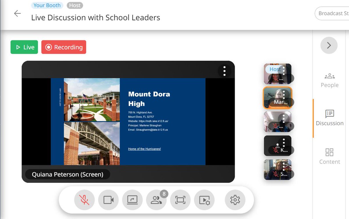The image size is (349, 219).
Task: Start screen sharing from bottom toolbar
Action: click(x=132, y=200)
